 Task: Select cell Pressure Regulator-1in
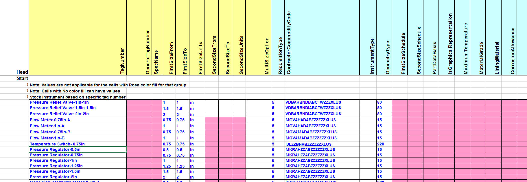coord(78,160)
